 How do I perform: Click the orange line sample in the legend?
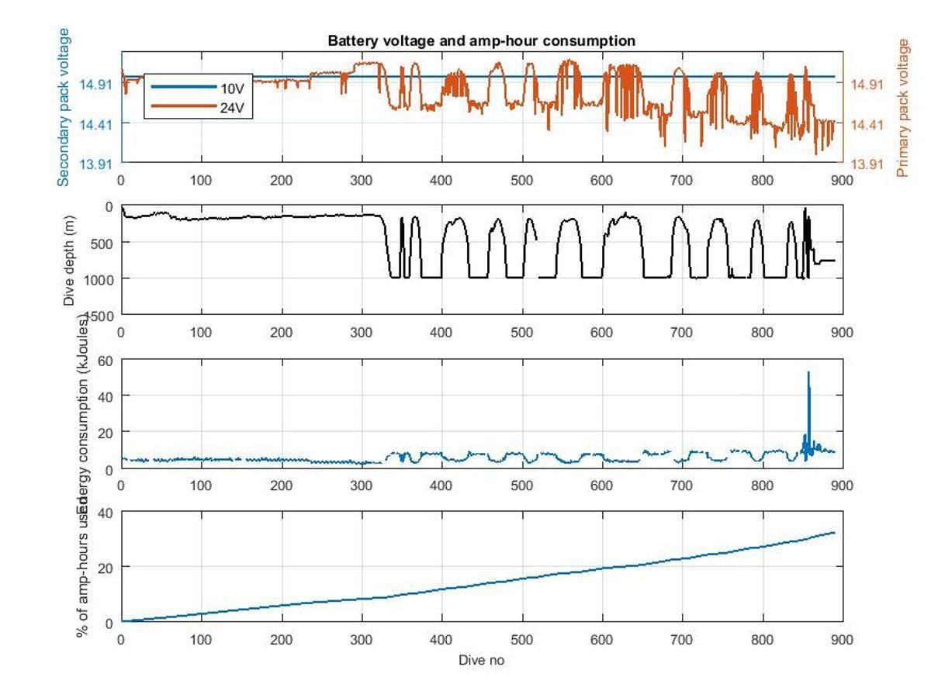(x=183, y=107)
